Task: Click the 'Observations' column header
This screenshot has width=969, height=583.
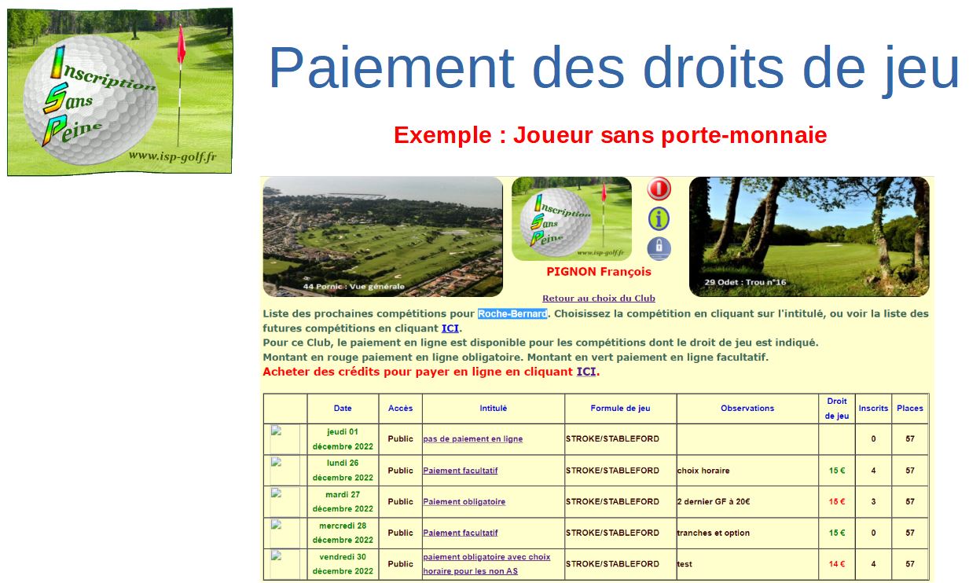Action: click(747, 409)
